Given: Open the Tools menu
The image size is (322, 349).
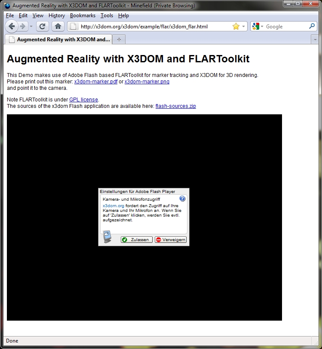Looking at the screenshot, I should coord(107,15).
